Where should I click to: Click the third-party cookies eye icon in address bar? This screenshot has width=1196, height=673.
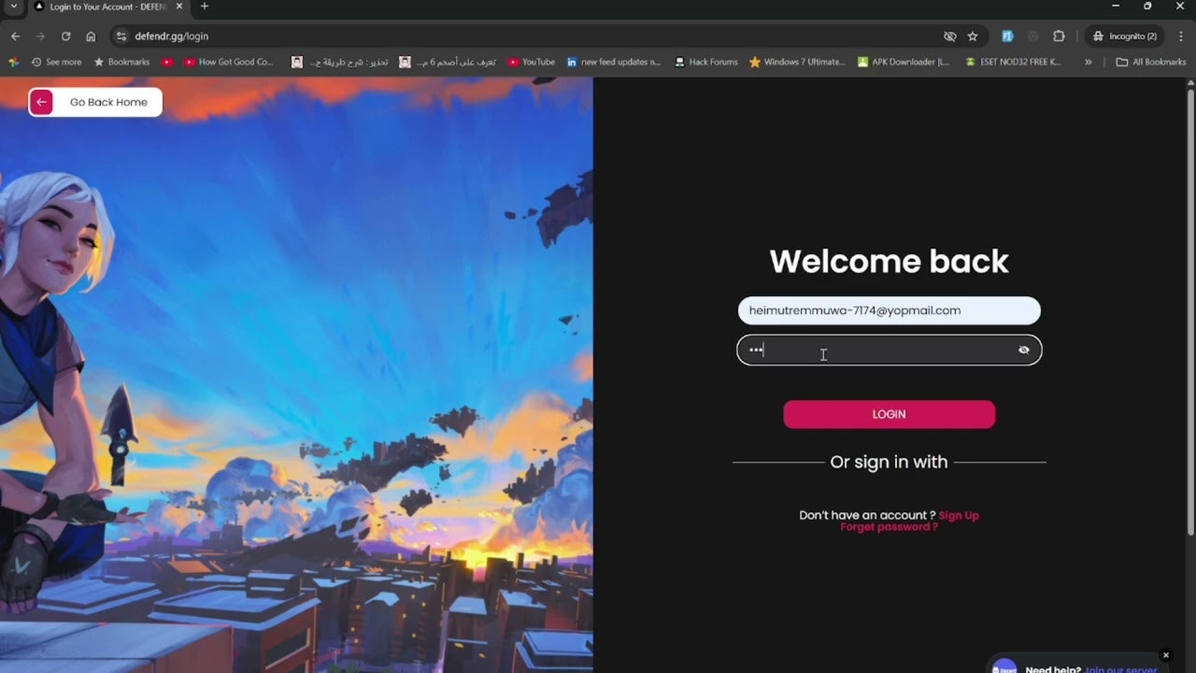(x=950, y=36)
